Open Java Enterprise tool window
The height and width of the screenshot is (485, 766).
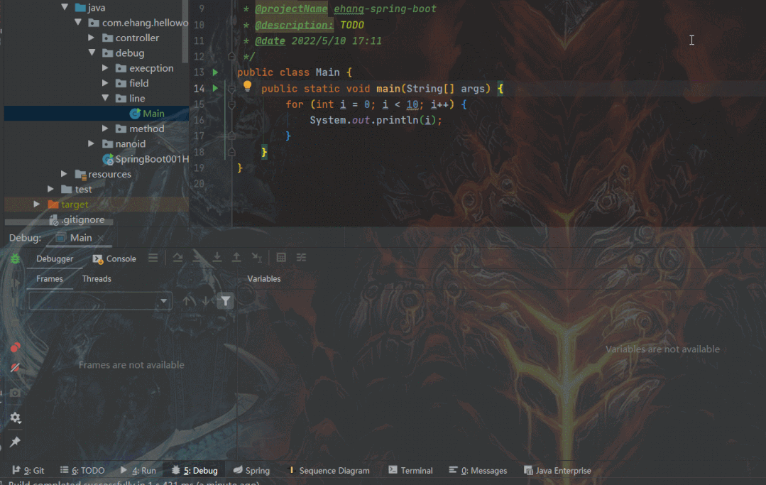557,470
